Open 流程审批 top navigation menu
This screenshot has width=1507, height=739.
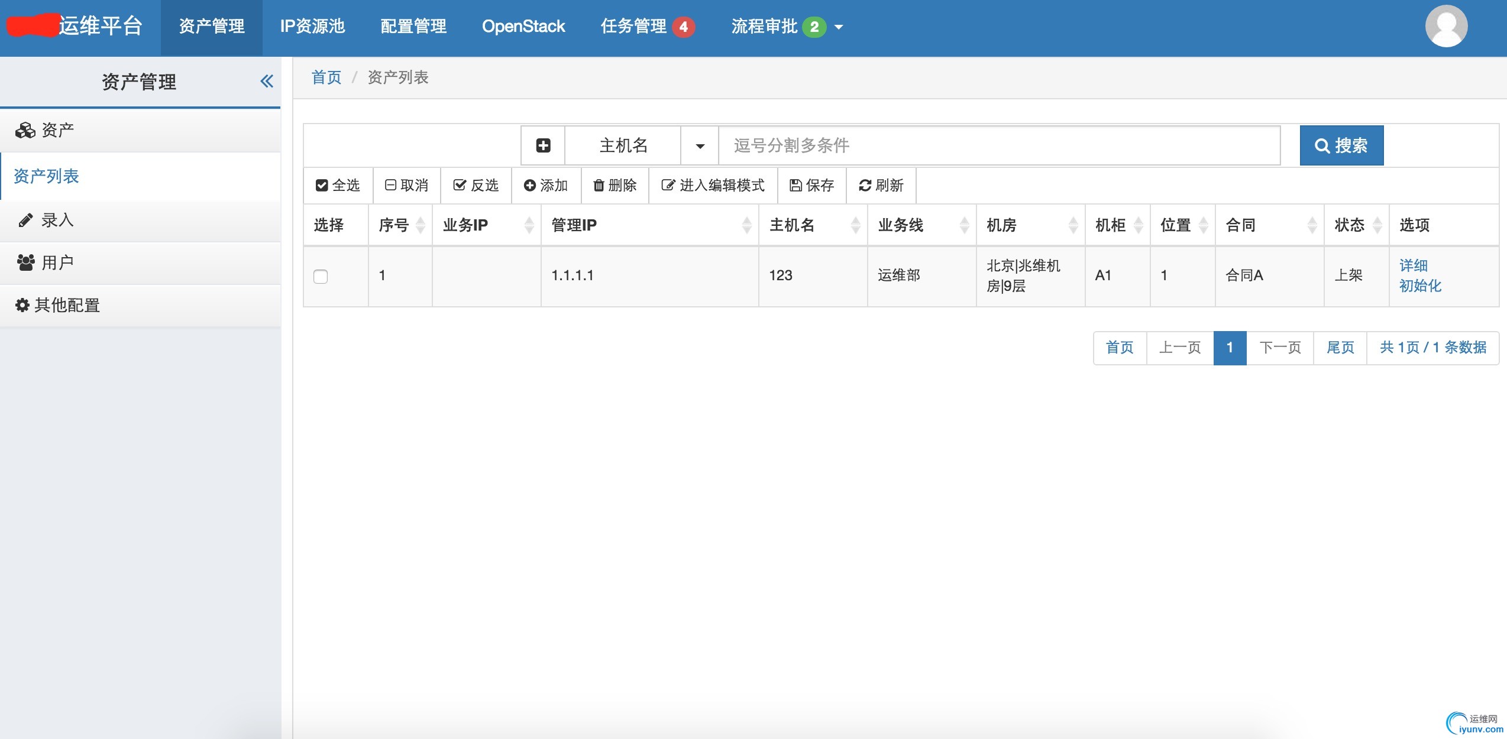click(787, 27)
